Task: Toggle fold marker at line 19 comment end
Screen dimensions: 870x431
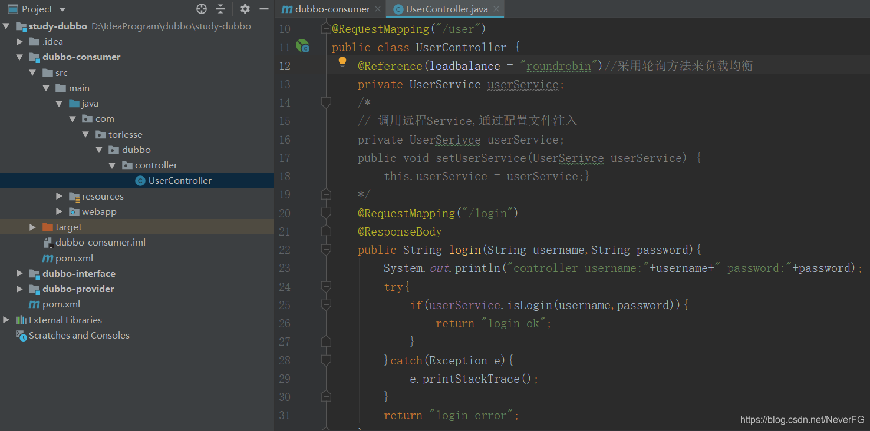Action: [x=326, y=194]
